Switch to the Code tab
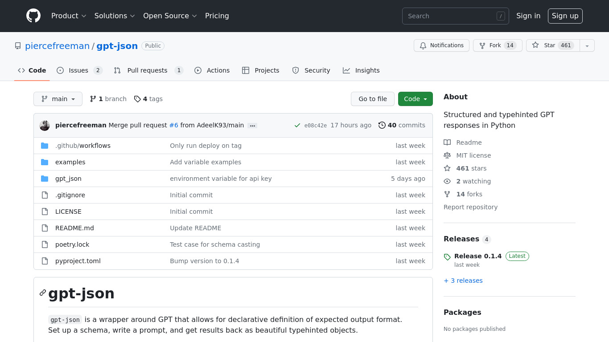The image size is (609, 342). pos(32,70)
